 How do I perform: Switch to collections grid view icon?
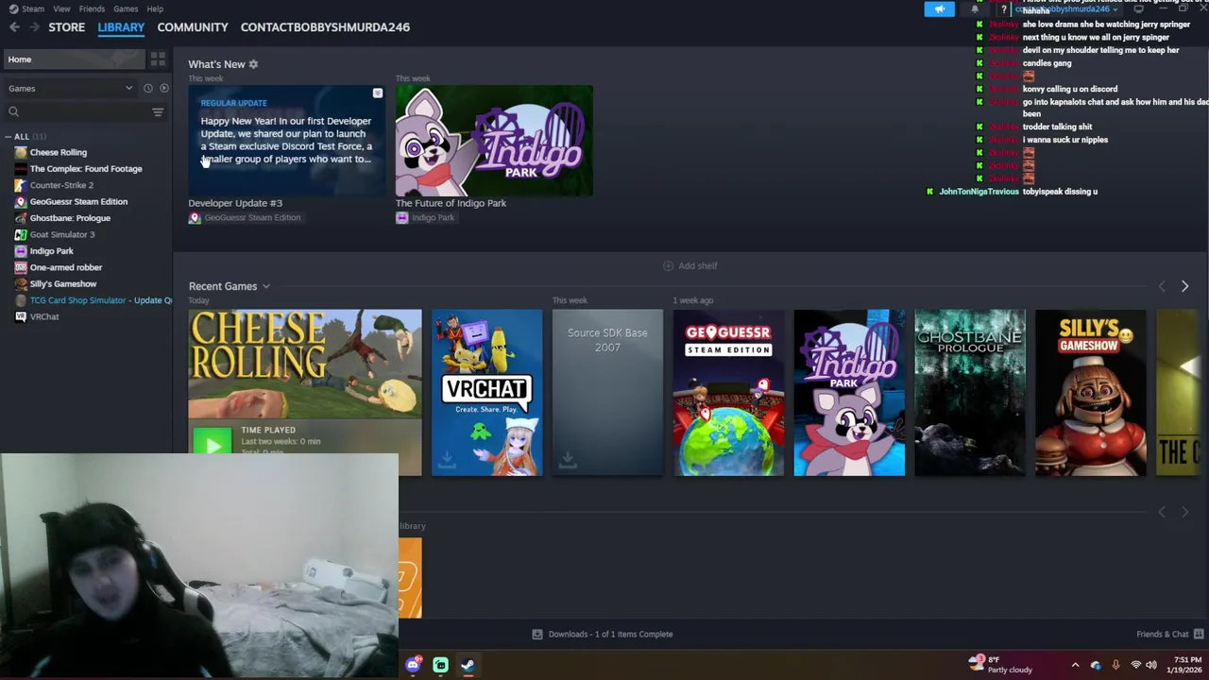coord(158,59)
